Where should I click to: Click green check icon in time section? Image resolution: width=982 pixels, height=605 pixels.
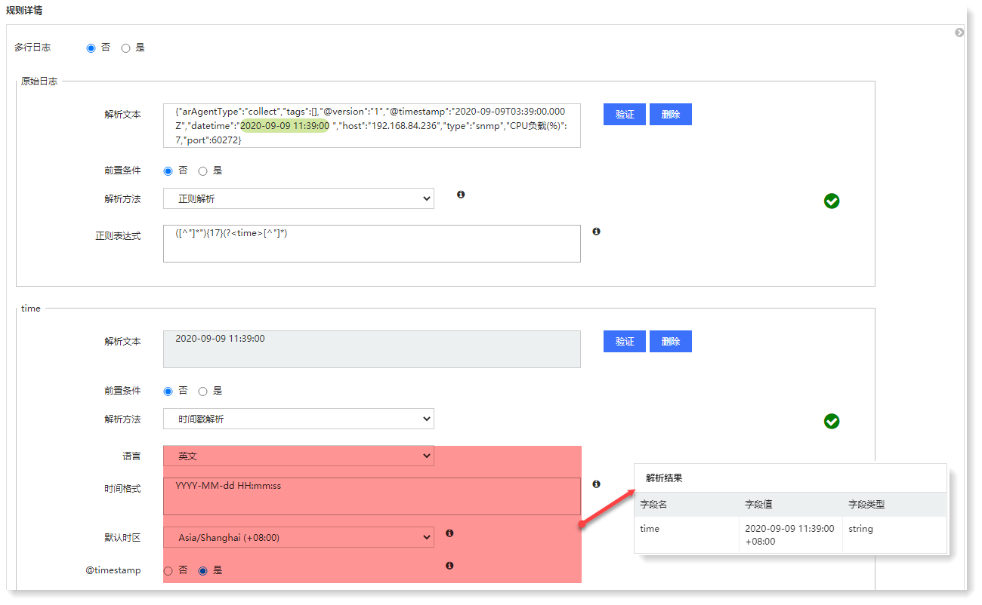pos(832,421)
